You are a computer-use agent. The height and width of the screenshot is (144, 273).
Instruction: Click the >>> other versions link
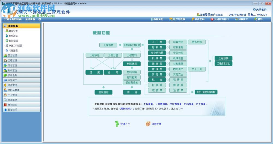(x=181, y=108)
